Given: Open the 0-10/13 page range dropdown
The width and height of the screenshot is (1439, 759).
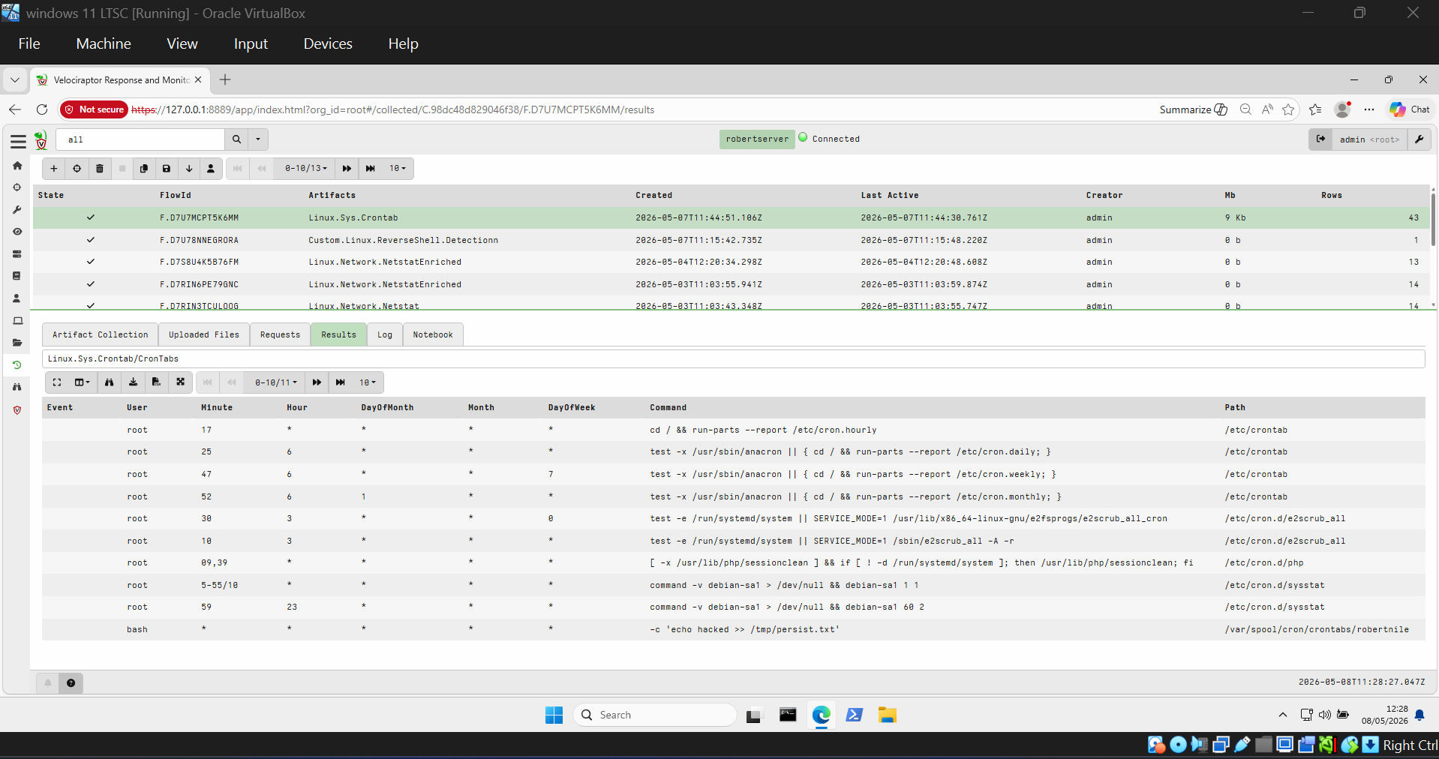Looking at the screenshot, I should [306, 169].
